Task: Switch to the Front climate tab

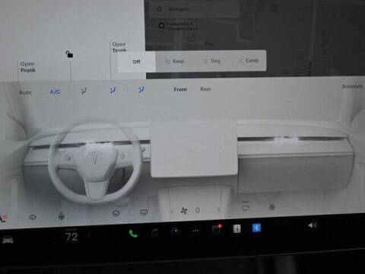Action: pyautogui.click(x=180, y=89)
